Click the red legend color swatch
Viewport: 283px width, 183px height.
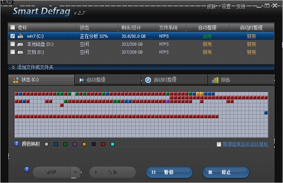tap(103, 144)
